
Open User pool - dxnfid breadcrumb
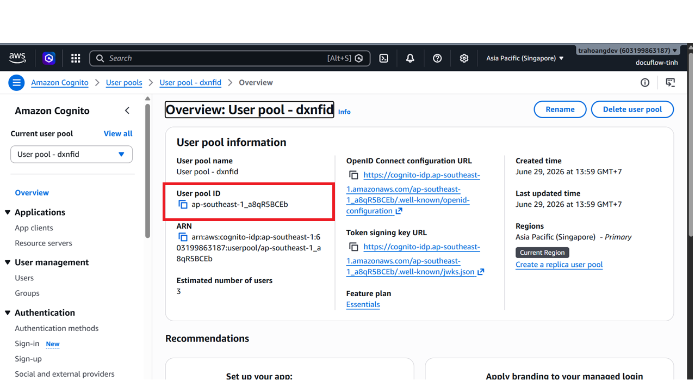[x=190, y=83]
